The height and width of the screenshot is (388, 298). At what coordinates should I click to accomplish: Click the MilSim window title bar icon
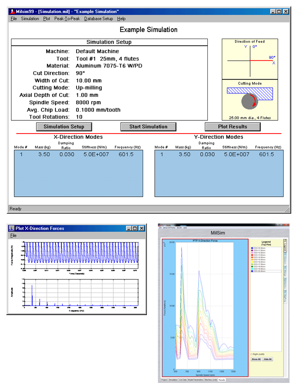(160, 225)
